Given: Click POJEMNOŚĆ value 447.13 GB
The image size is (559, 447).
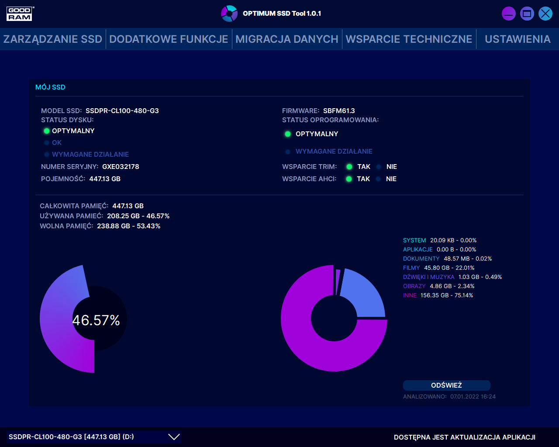Looking at the screenshot, I should click(105, 179).
